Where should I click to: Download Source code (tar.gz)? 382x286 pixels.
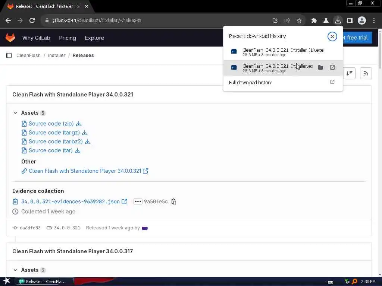pos(54,133)
